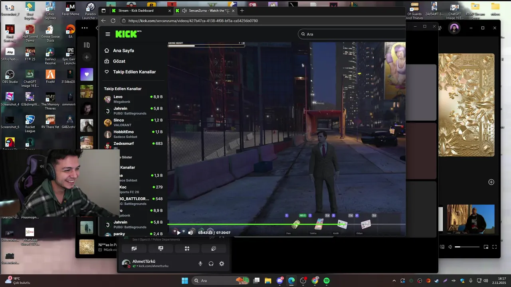Enter Spotify full screen
The width and height of the screenshot is (511, 287).
pyautogui.click(x=494, y=247)
